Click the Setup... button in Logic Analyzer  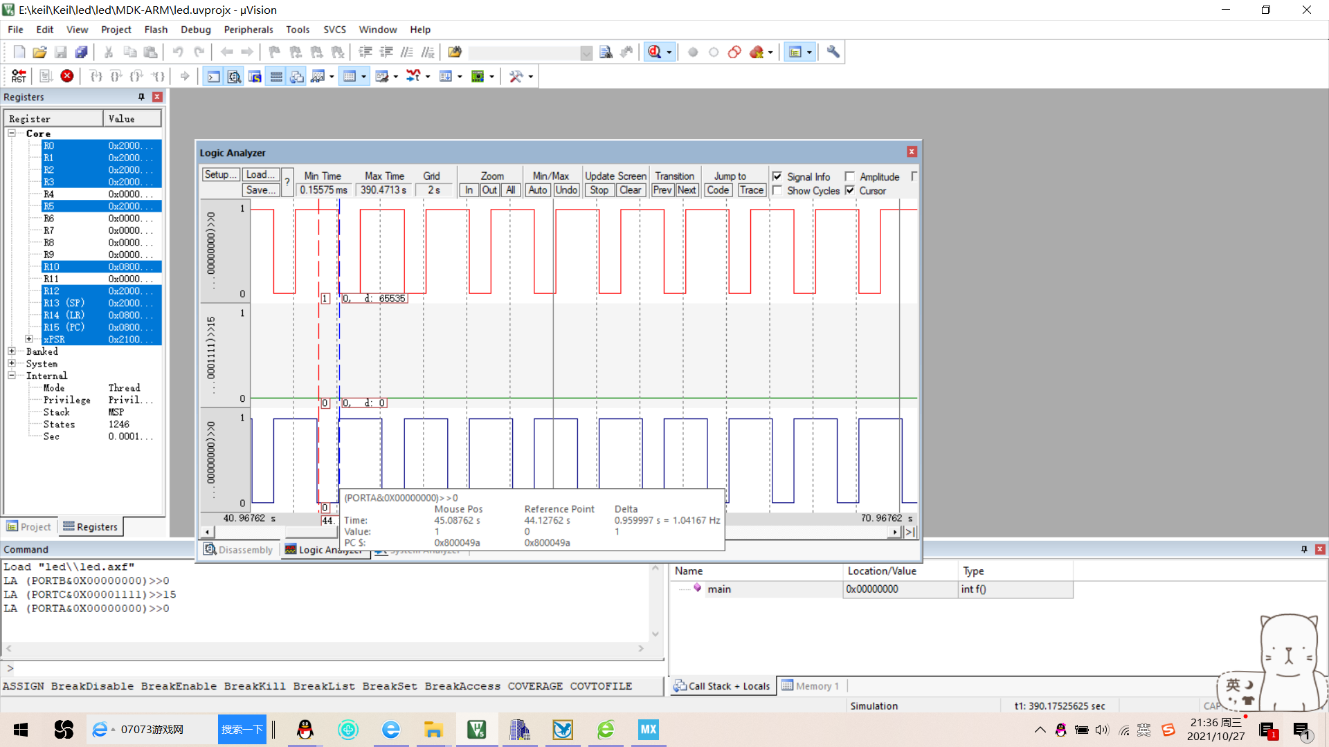click(x=221, y=175)
